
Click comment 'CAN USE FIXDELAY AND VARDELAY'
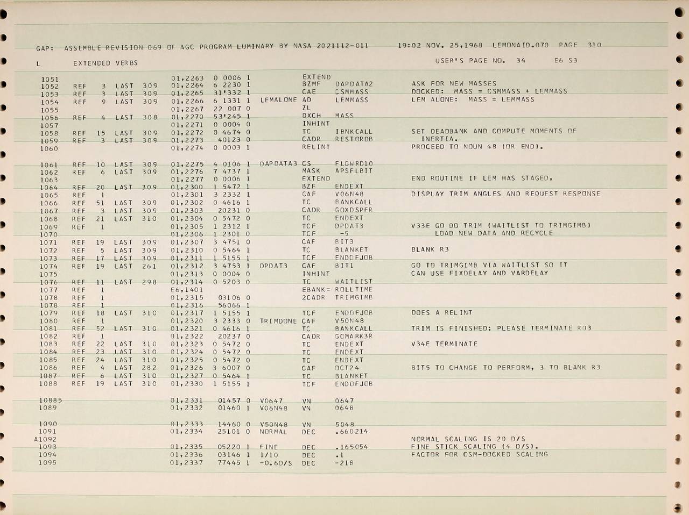tap(480, 273)
